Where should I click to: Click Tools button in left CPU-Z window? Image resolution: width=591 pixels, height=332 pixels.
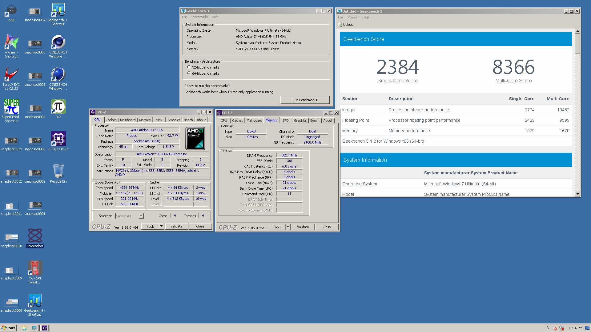coord(150,226)
